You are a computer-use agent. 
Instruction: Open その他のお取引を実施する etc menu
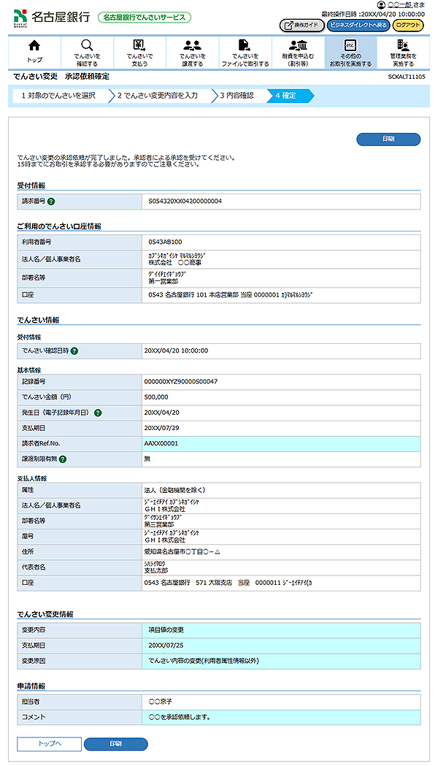coord(350,51)
